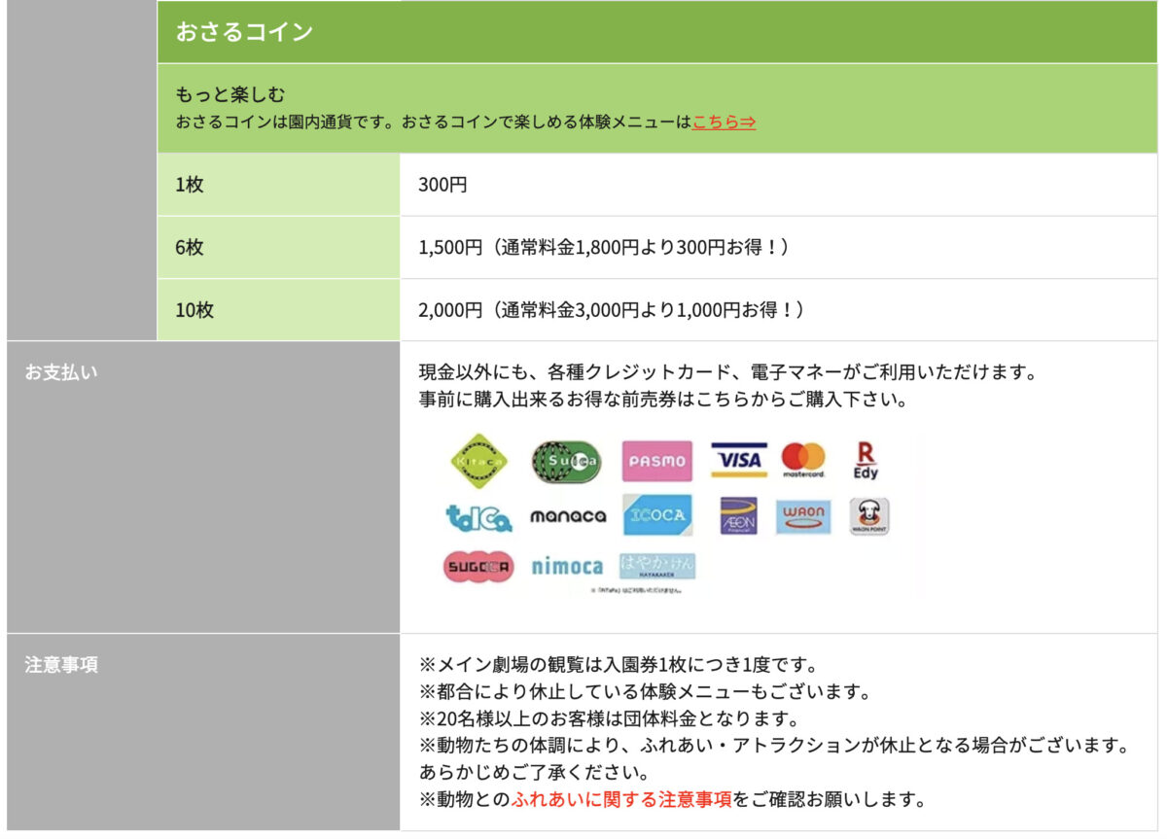Click the nimoca logo
The width and height of the screenshot is (1167, 839).
567,567
